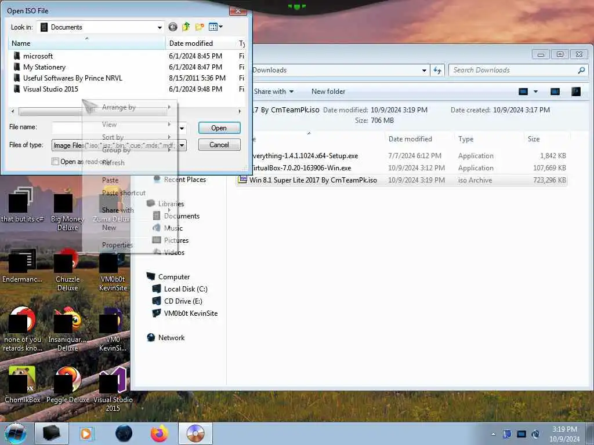Image resolution: width=594 pixels, height=445 pixels.
Task: Create new folder icon in Open ISO dialog
Action: click(x=200, y=27)
